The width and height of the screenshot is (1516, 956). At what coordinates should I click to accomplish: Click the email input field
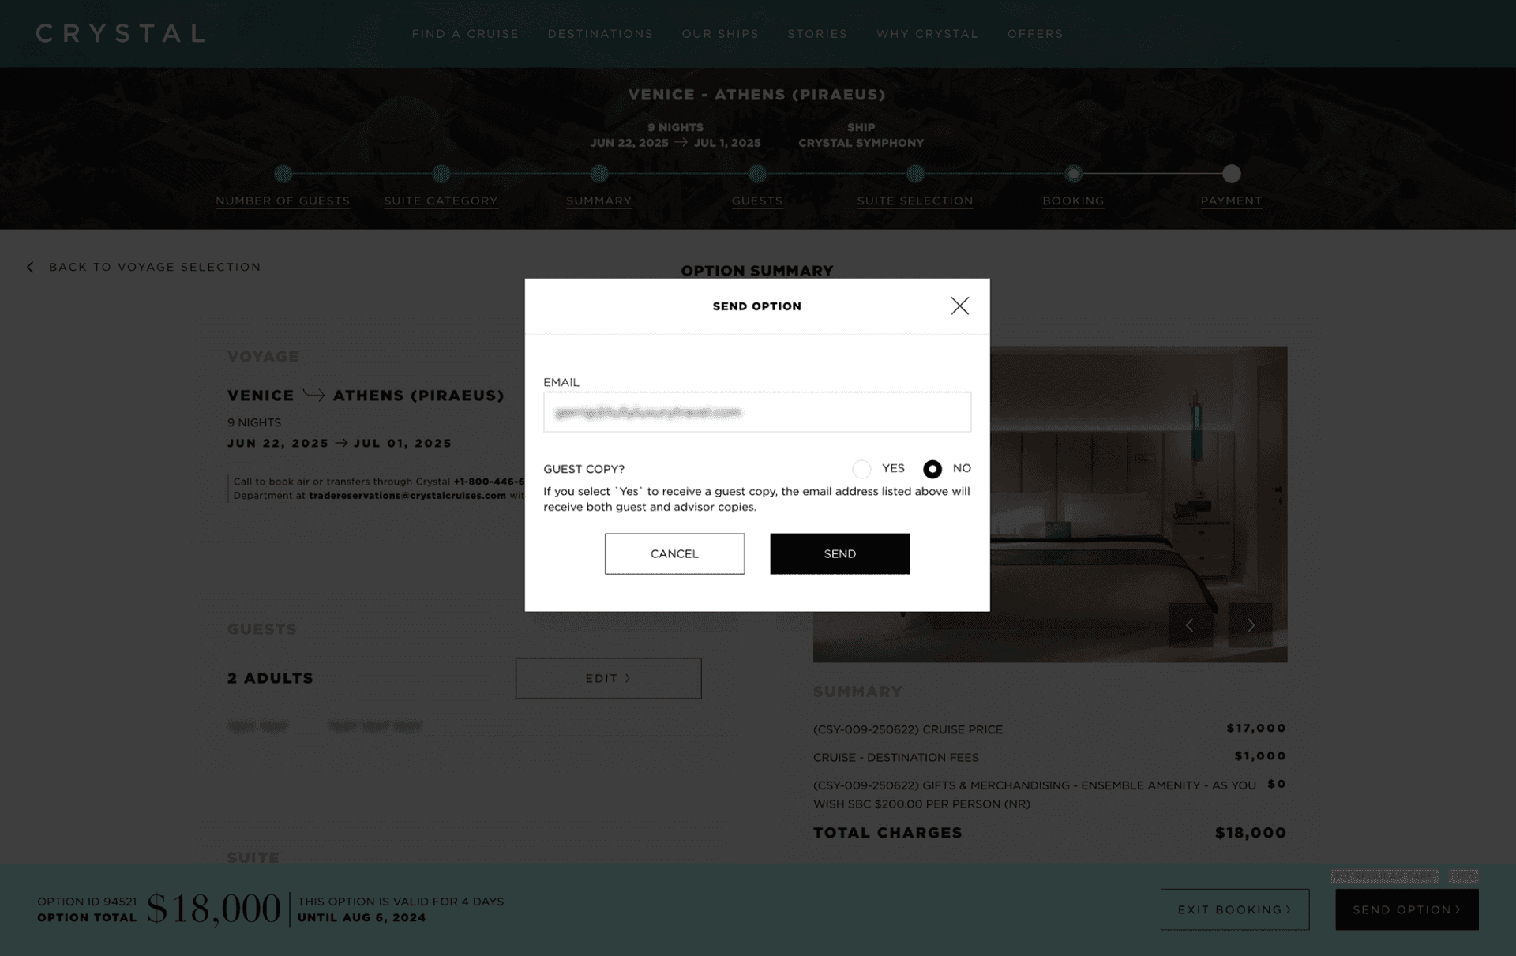click(x=757, y=412)
